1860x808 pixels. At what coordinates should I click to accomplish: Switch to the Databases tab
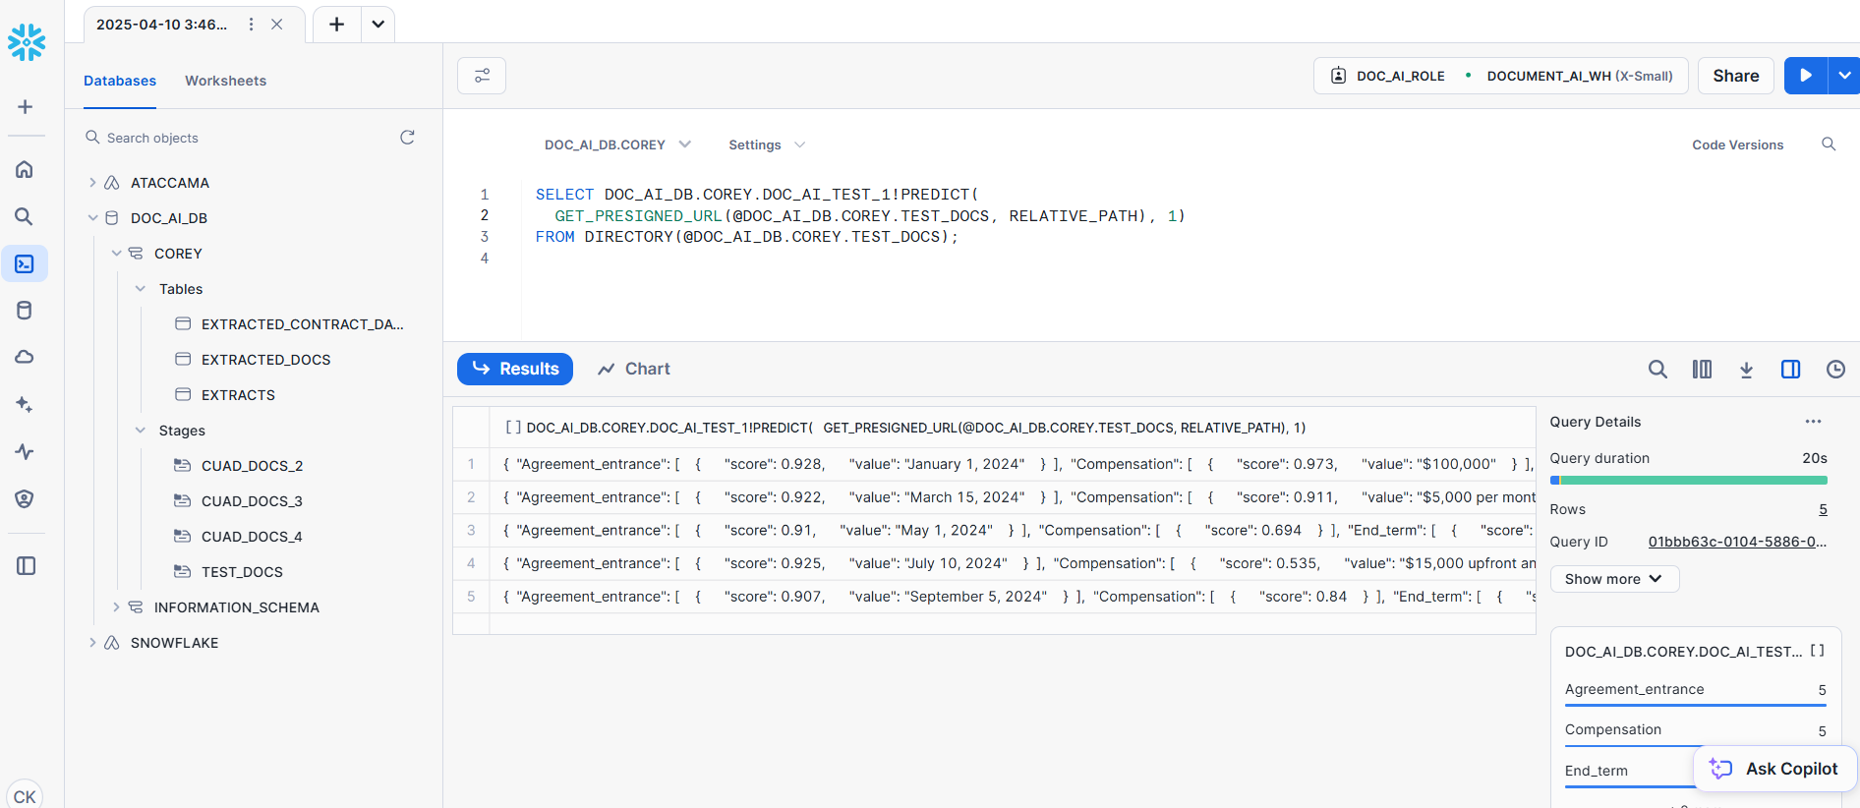point(120,81)
